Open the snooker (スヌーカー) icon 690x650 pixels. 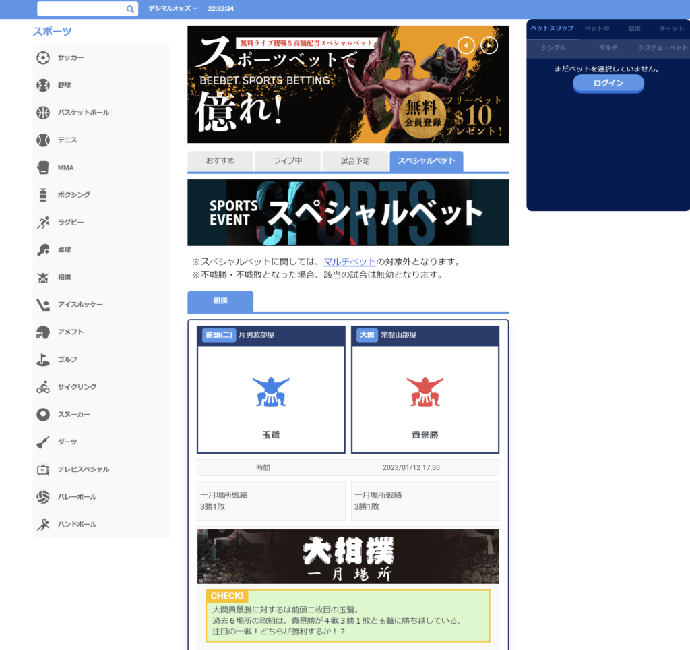click(x=43, y=415)
